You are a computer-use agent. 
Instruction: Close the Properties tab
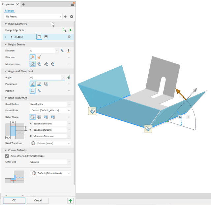(17, 4)
